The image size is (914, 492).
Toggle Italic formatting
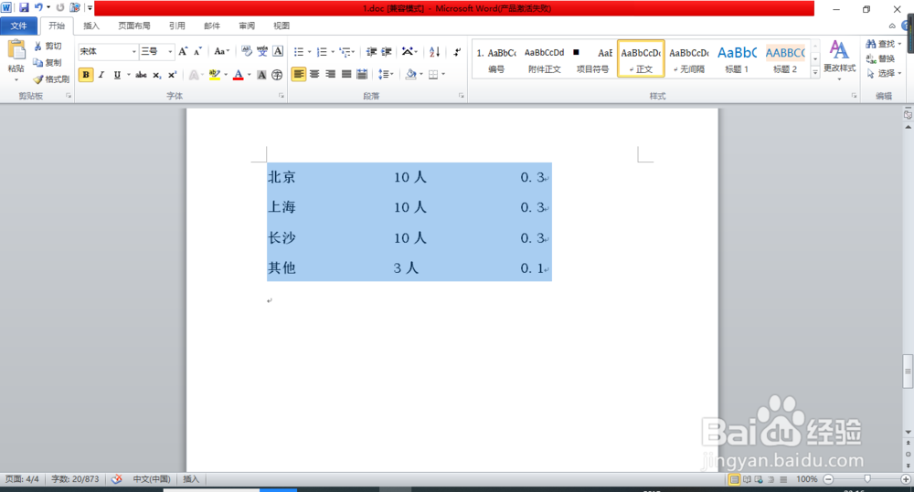[101, 75]
